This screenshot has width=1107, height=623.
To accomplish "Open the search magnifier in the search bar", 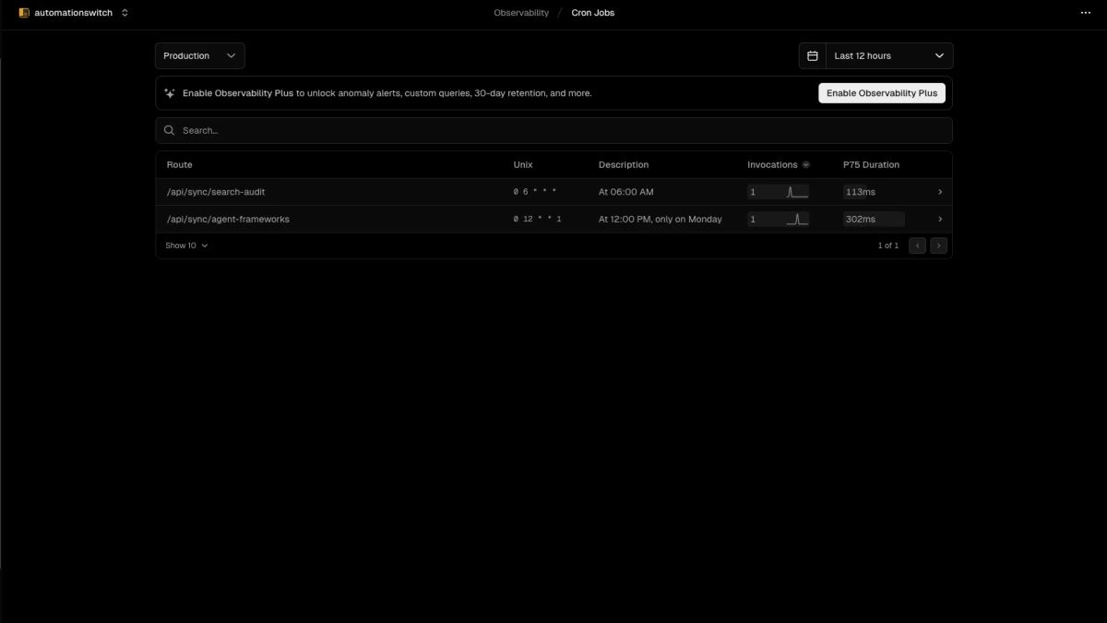I will (169, 129).
